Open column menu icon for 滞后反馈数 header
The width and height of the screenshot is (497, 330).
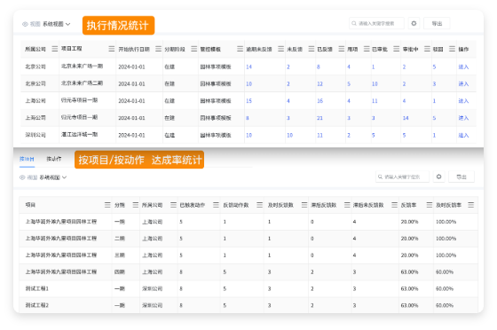[347, 205]
